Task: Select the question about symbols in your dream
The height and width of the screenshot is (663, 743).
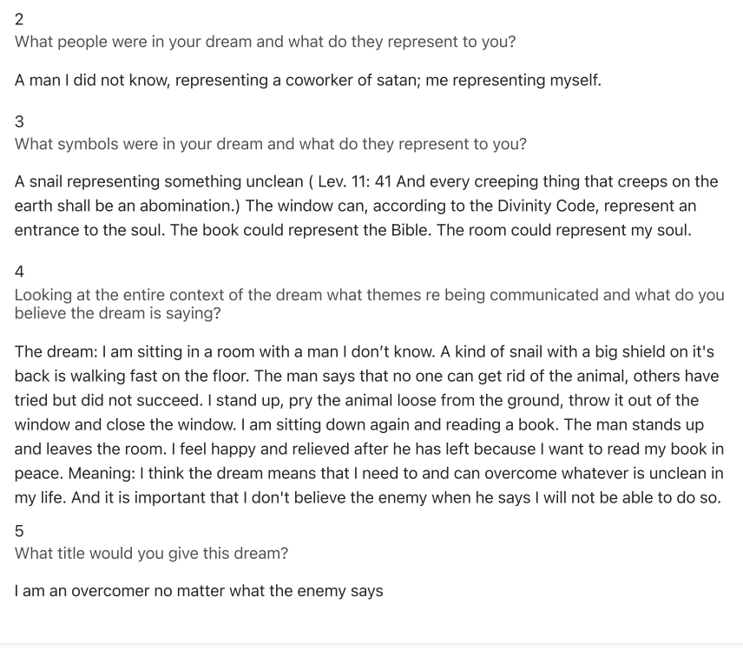Action: (x=271, y=144)
